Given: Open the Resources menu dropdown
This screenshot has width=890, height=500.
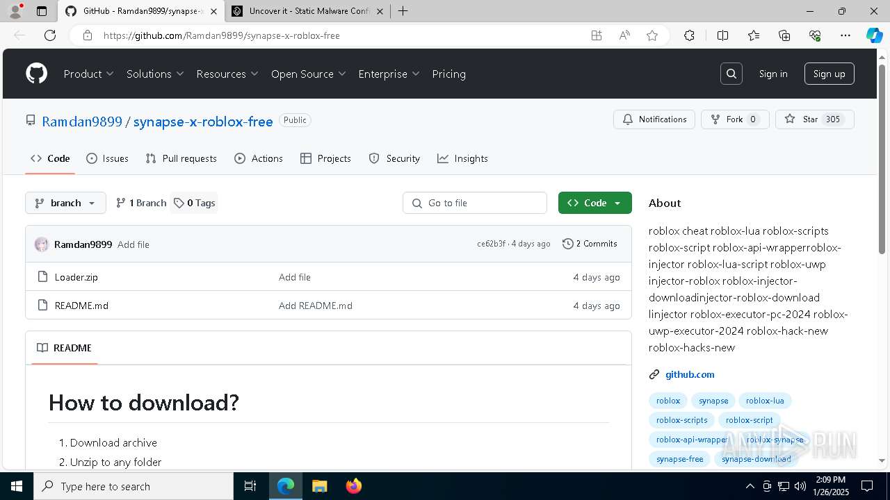Looking at the screenshot, I should click(x=227, y=74).
